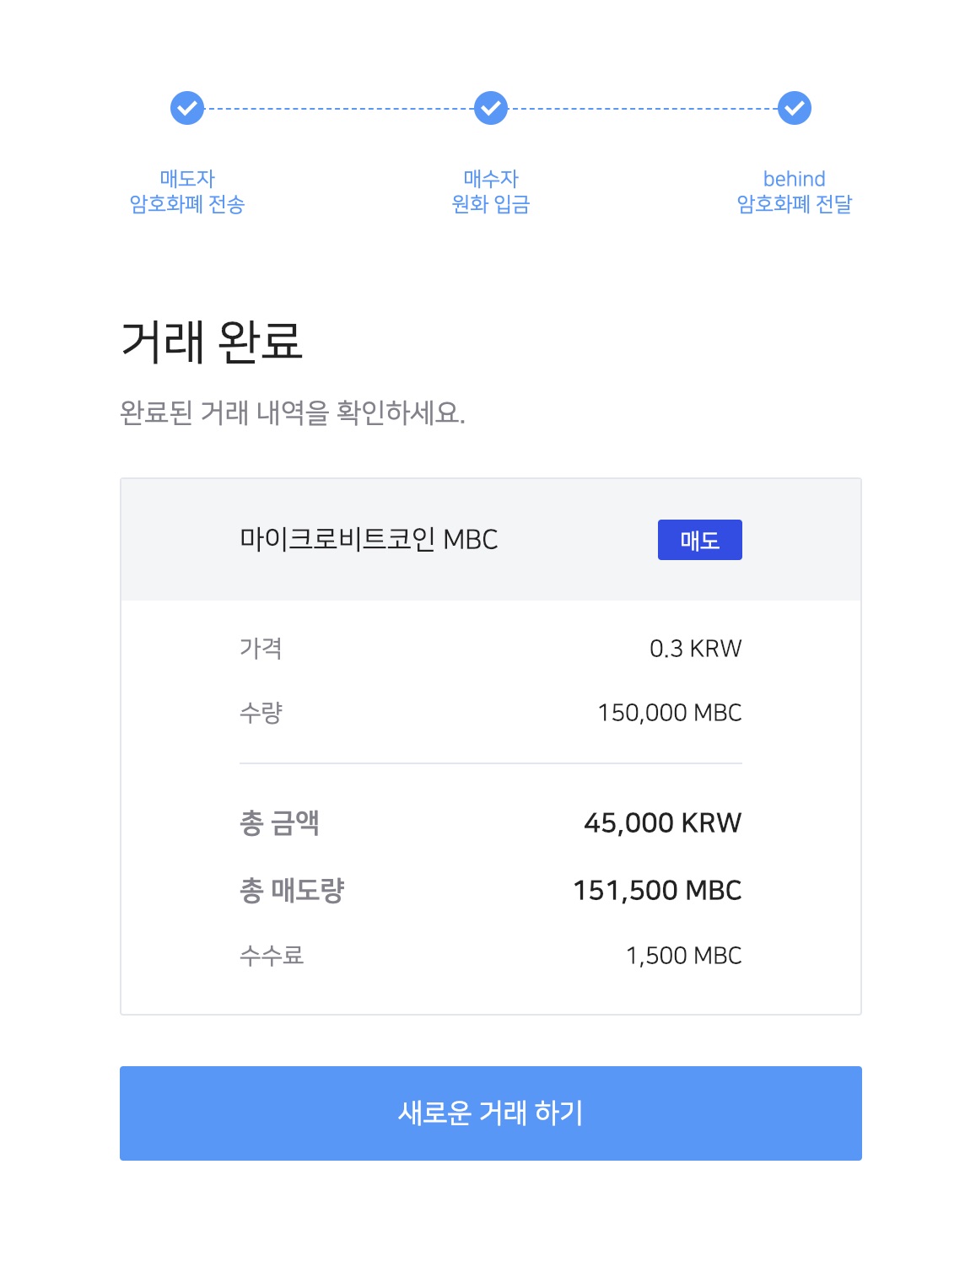Screen dimensions: 965x1272
Task: Click the first step checkmark icon
Action: (x=187, y=108)
